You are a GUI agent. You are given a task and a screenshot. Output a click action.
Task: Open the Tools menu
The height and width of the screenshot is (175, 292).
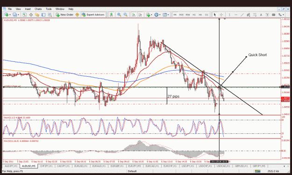(x=49, y=9)
